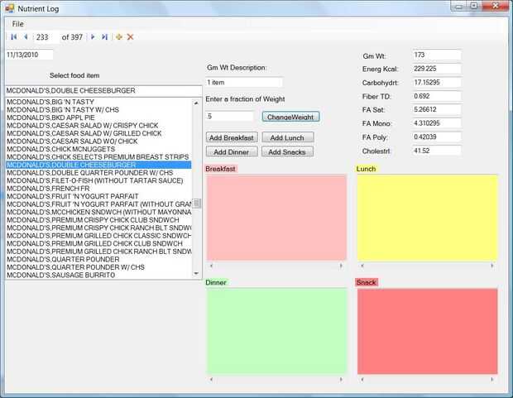Click the red Snack list box
The height and width of the screenshot is (398, 513).
pos(427,331)
